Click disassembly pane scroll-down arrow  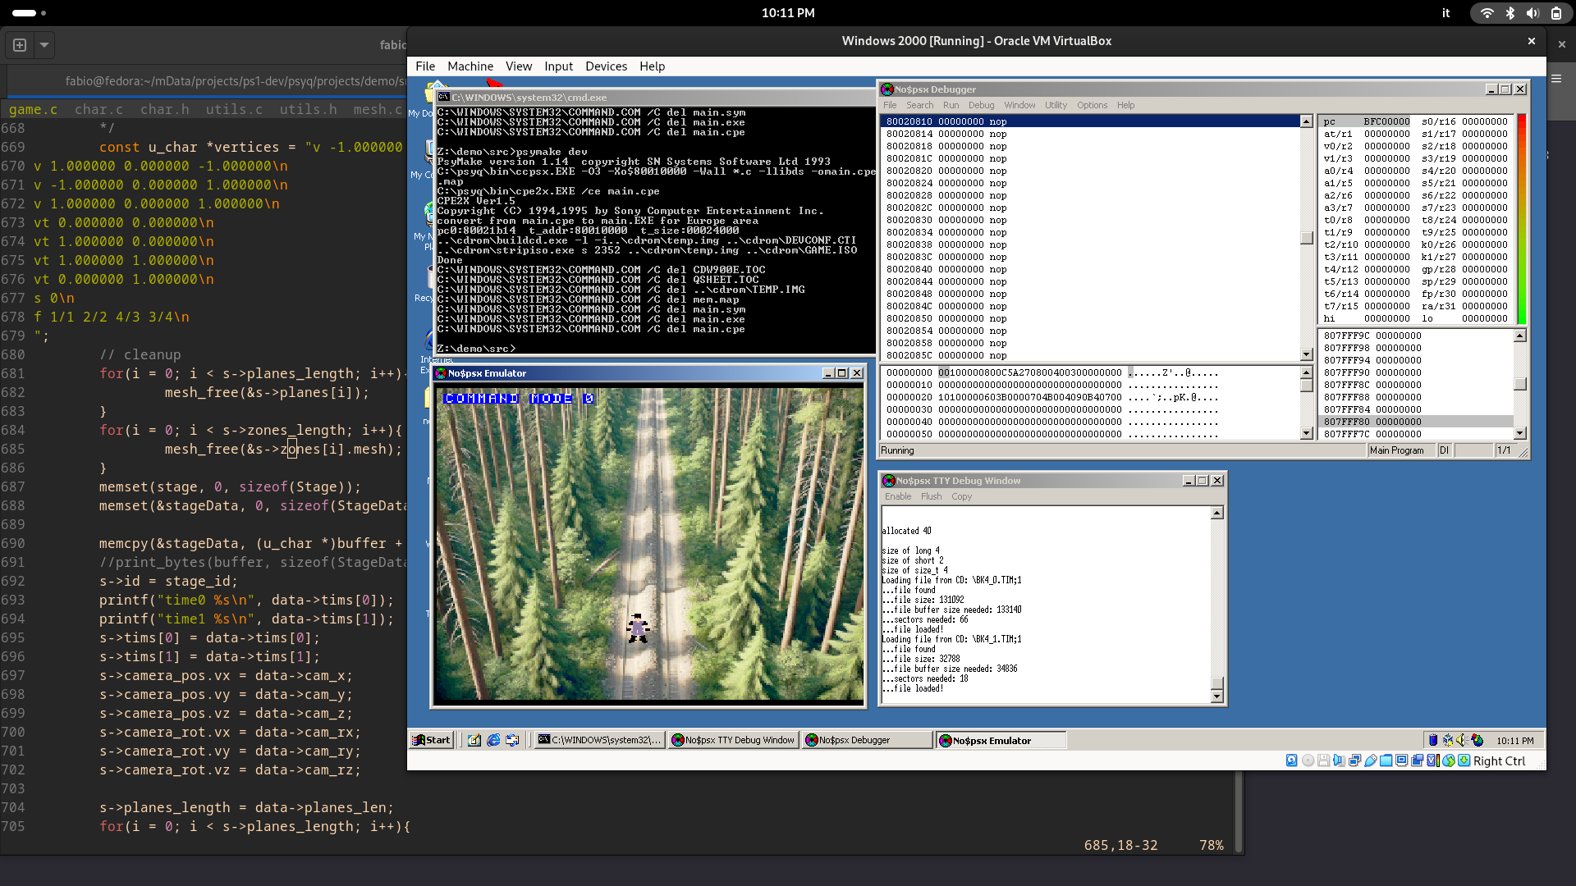1306,354
